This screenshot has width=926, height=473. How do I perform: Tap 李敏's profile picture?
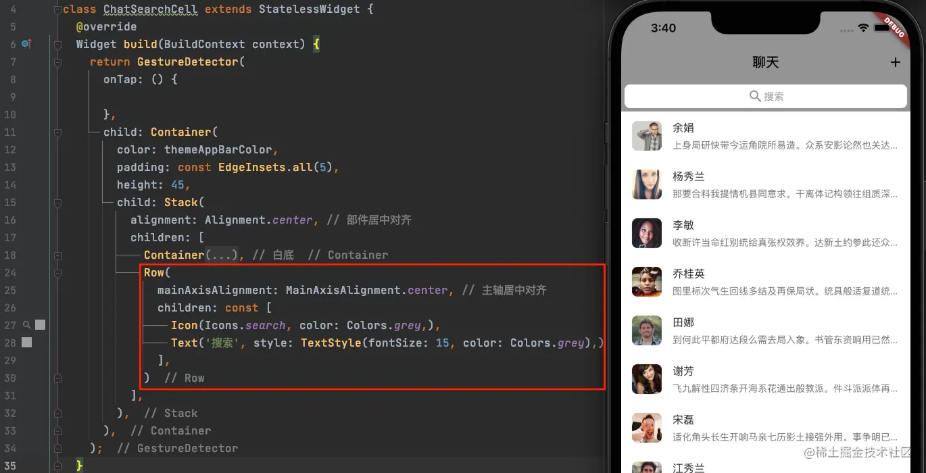point(647,233)
